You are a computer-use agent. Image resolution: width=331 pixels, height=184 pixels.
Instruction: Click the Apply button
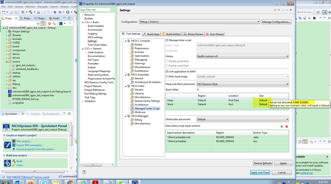click(283, 163)
